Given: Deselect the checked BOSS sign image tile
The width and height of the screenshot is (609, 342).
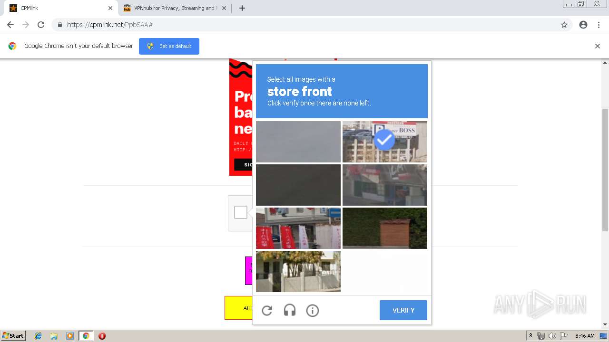Looking at the screenshot, I should coord(385,142).
